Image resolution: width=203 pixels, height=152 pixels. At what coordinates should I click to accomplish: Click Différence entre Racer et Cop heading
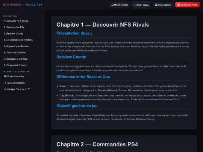(83, 77)
